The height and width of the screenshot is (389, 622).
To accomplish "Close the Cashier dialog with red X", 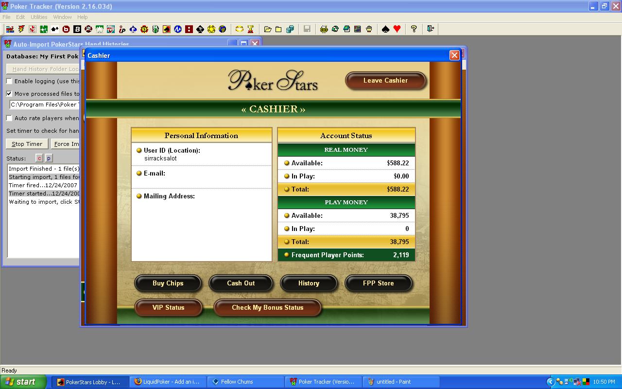I will click(454, 55).
